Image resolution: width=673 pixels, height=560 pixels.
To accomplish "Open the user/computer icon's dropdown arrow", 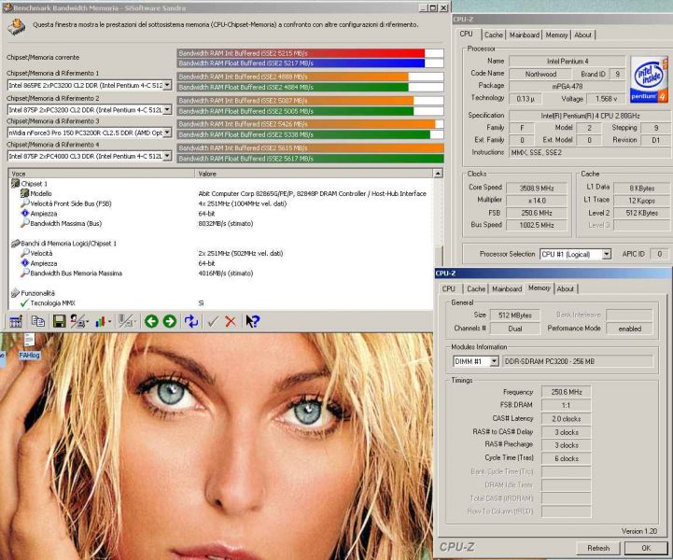I will tap(87, 321).
